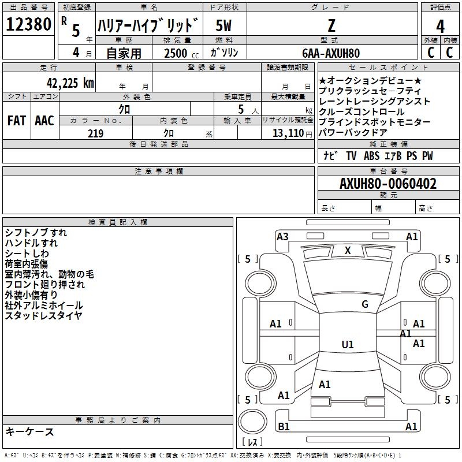This screenshot has height=462, width=462.
Task: Select the inspector note ハンドルすれ
Action: coord(31,243)
